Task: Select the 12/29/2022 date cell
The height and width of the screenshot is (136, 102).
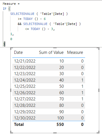Action: (25, 112)
